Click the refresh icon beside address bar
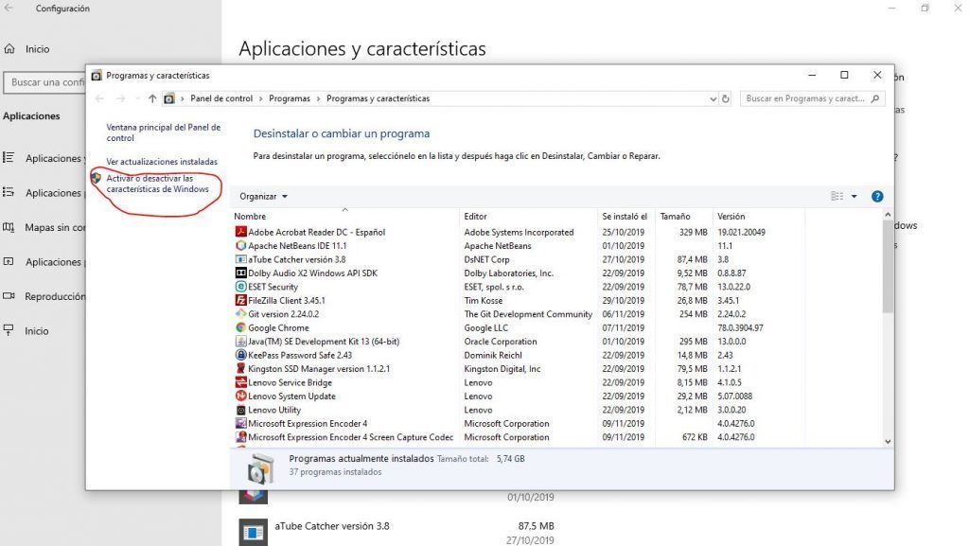This screenshot has height=546, width=969. (x=726, y=98)
